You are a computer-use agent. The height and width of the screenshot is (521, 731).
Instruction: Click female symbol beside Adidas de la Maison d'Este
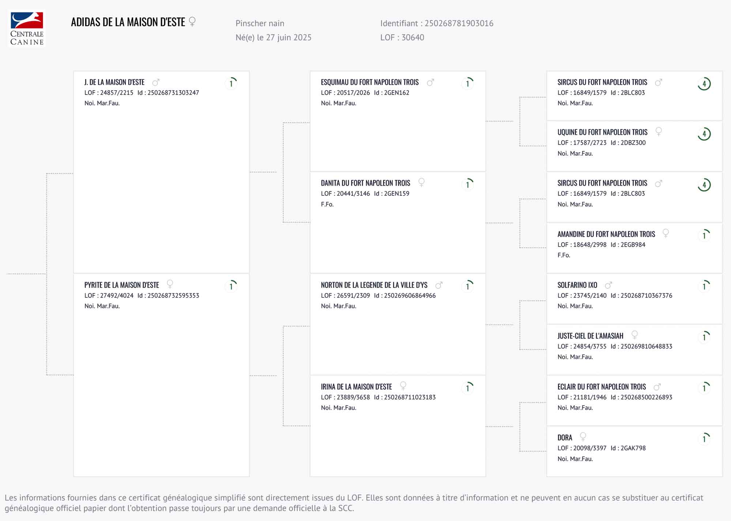click(x=192, y=22)
